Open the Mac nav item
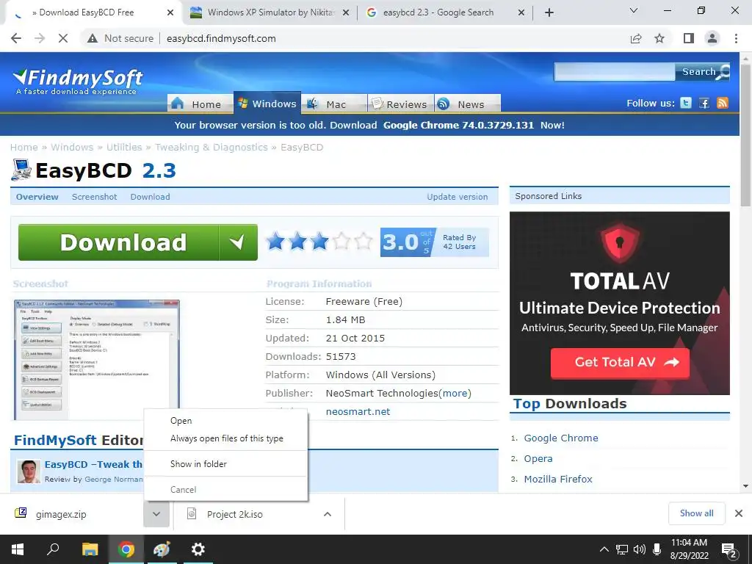This screenshot has width=752, height=564. (x=334, y=104)
